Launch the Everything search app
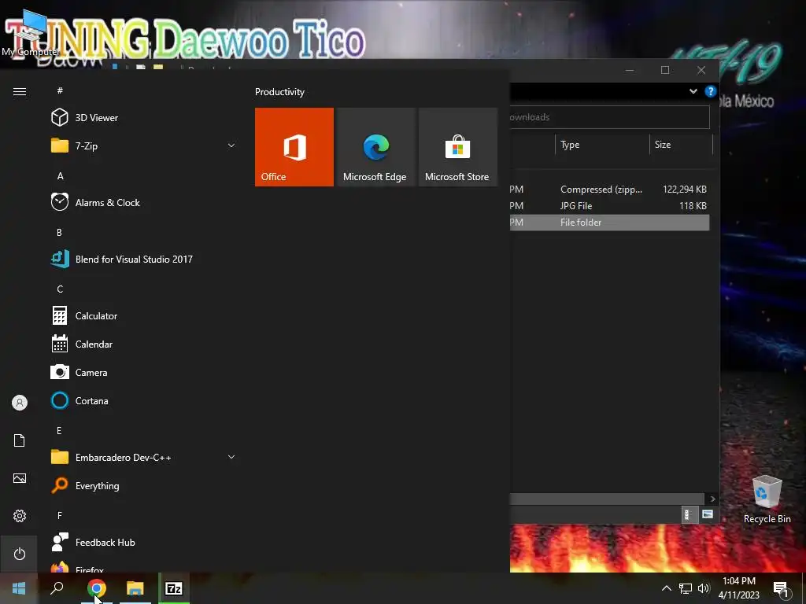Image resolution: width=806 pixels, height=604 pixels. point(144,485)
